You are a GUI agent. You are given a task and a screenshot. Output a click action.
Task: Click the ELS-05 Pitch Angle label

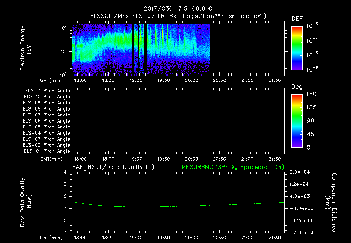47,127
